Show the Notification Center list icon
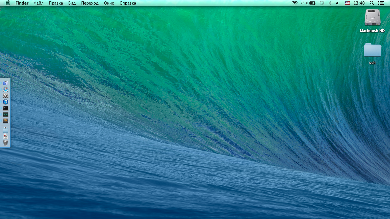This screenshot has height=219, width=390. pyautogui.click(x=381, y=3)
